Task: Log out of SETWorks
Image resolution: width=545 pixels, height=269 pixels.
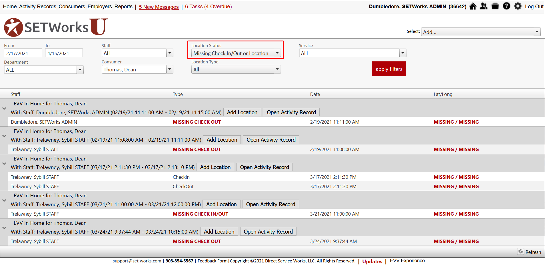Action: click(x=534, y=7)
